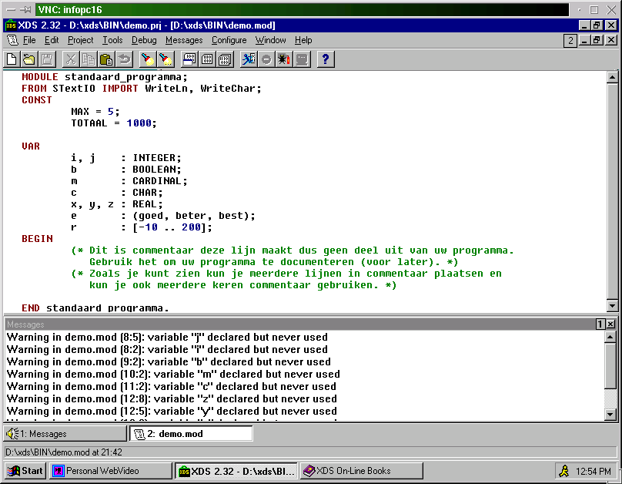The width and height of the screenshot is (622, 484).
Task: Click the editor scrollbar down arrow
Action: coord(612,306)
